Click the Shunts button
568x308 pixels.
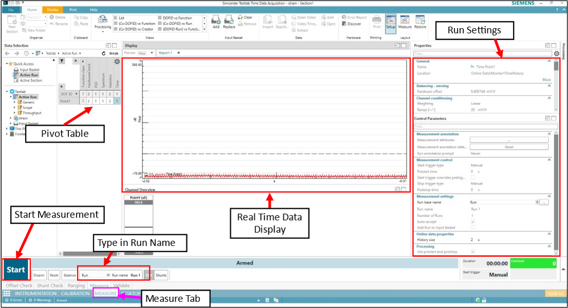[x=161, y=275]
